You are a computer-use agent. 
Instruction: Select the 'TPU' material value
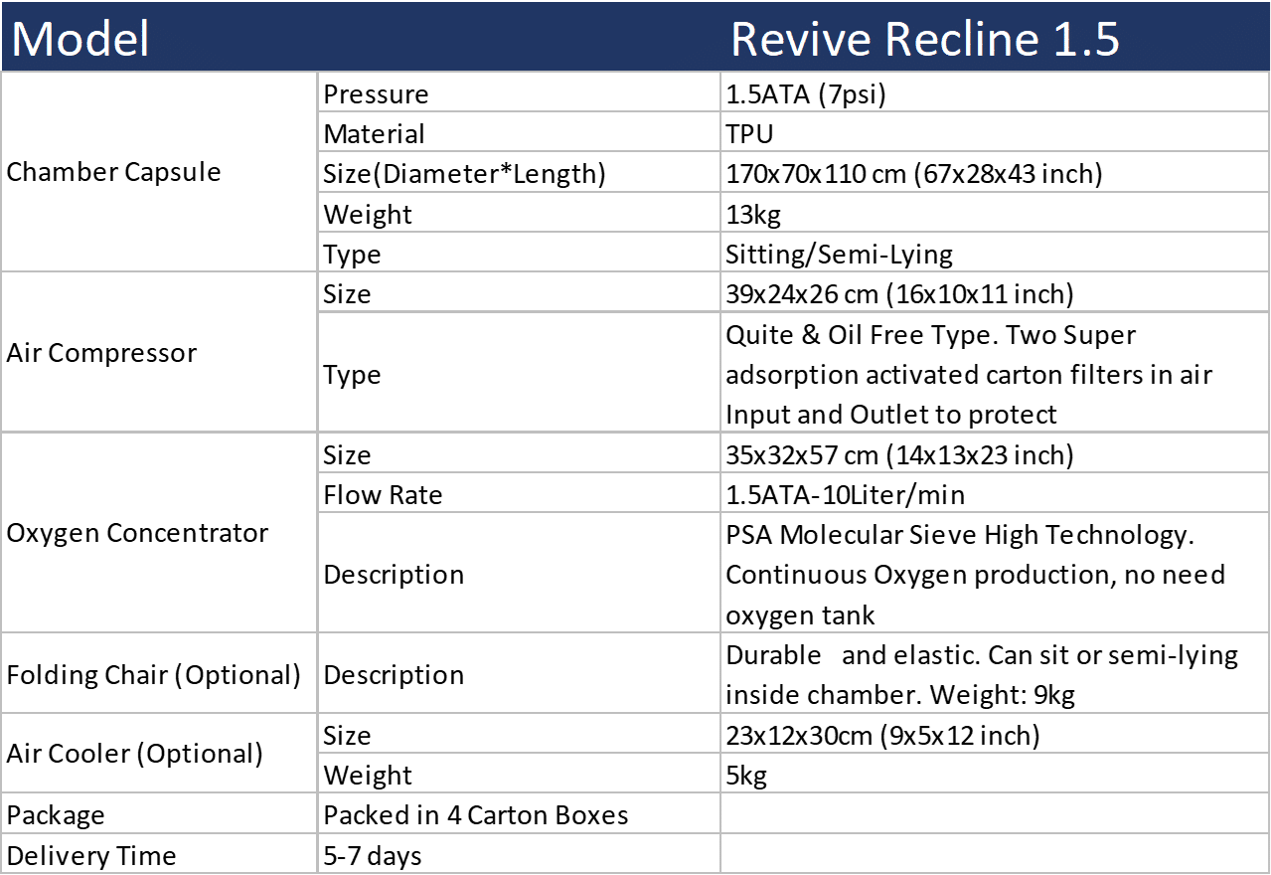click(749, 134)
